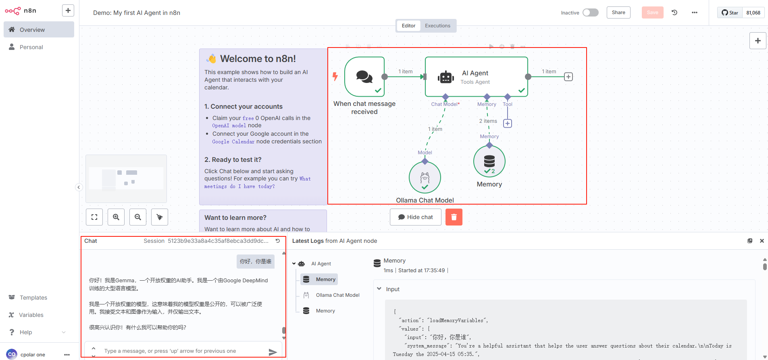Select the AI Agent row in the logs

pos(321,264)
